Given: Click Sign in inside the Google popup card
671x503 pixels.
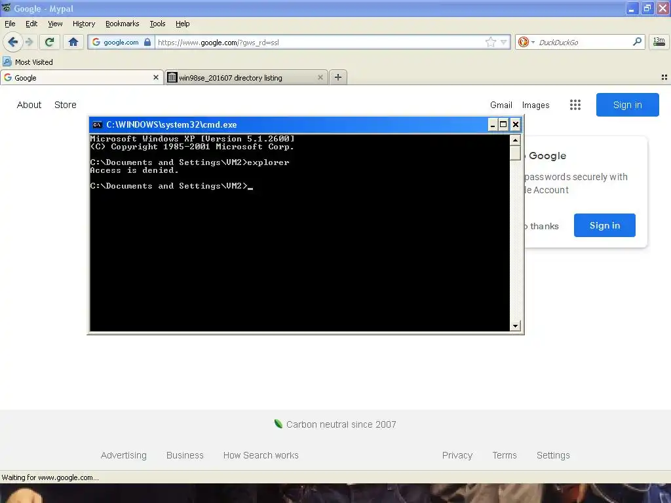Looking at the screenshot, I should point(604,225).
